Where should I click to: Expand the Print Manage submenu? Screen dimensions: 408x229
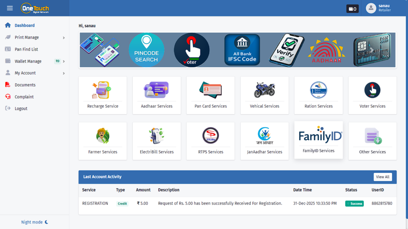coord(35,37)
